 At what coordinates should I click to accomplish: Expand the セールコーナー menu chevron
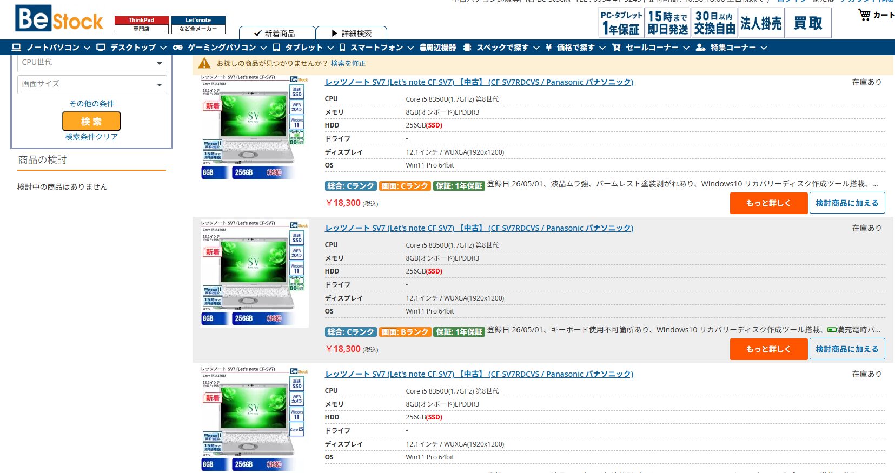click(686, 48)
